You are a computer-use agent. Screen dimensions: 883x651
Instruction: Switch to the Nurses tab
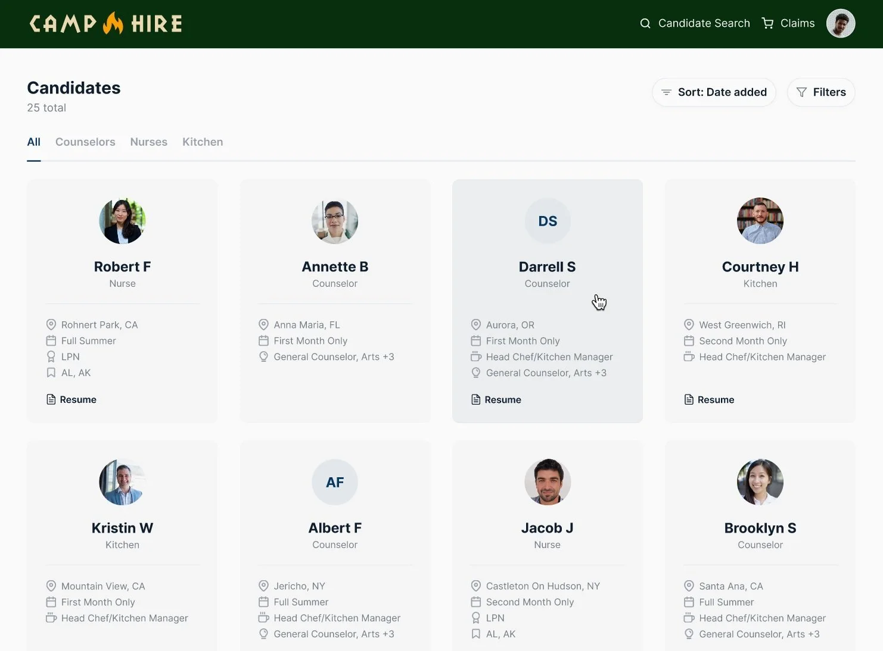(149, 142)
